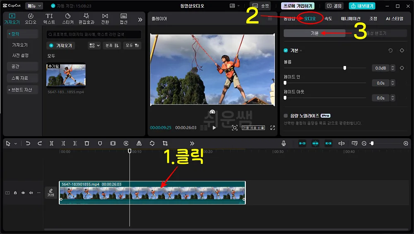Click the split clip tool
Screen dimensions: 414x234
tap(51, 143)
